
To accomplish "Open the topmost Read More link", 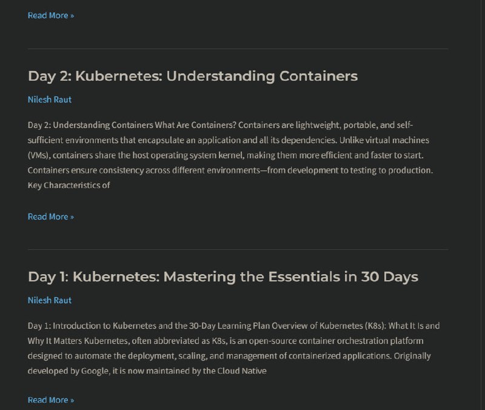I will [51, 16].
